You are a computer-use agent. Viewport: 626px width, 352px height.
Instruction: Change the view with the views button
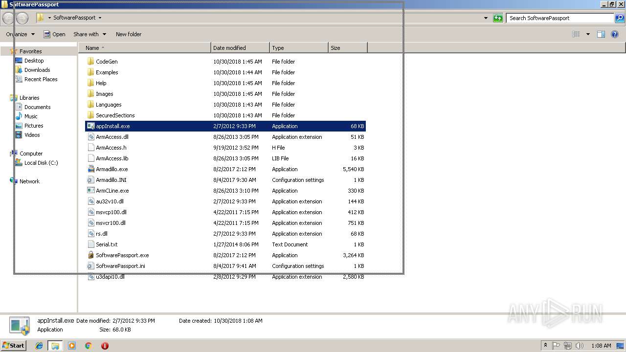[x=576, y=34]
